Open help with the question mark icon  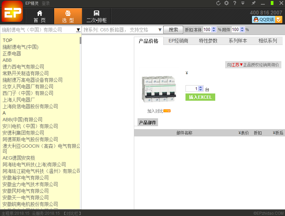pyautogui.click(x=235, y=3)
